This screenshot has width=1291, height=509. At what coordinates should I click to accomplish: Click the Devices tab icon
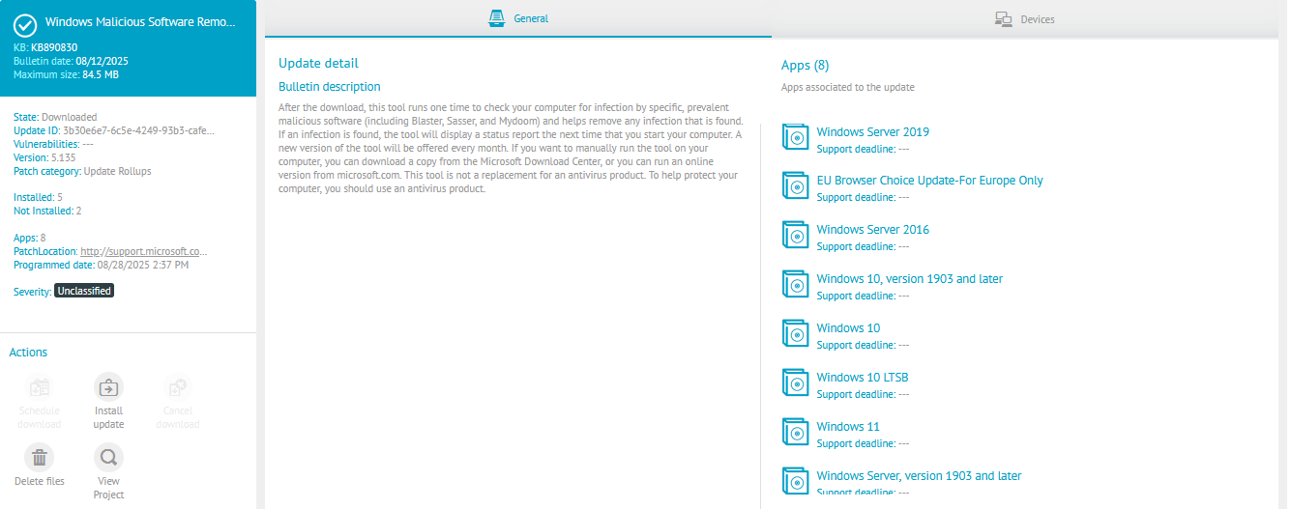click(1004, 19)
